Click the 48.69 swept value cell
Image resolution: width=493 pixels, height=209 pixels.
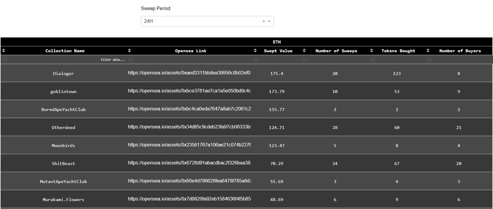click(x=277, y=200)
